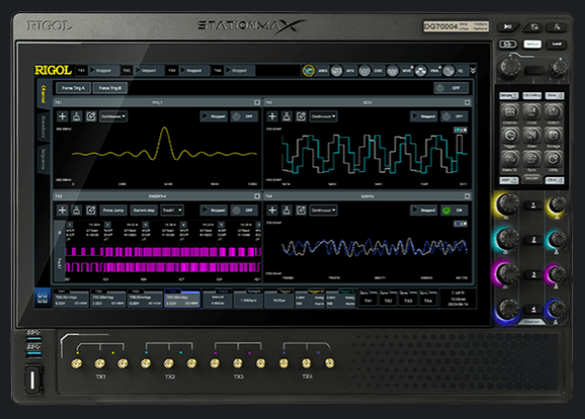585x419 pixels.
Task: Open the TX2 Continuous mode dropdown
Action: pyautogui.click(x=323, y=116)
